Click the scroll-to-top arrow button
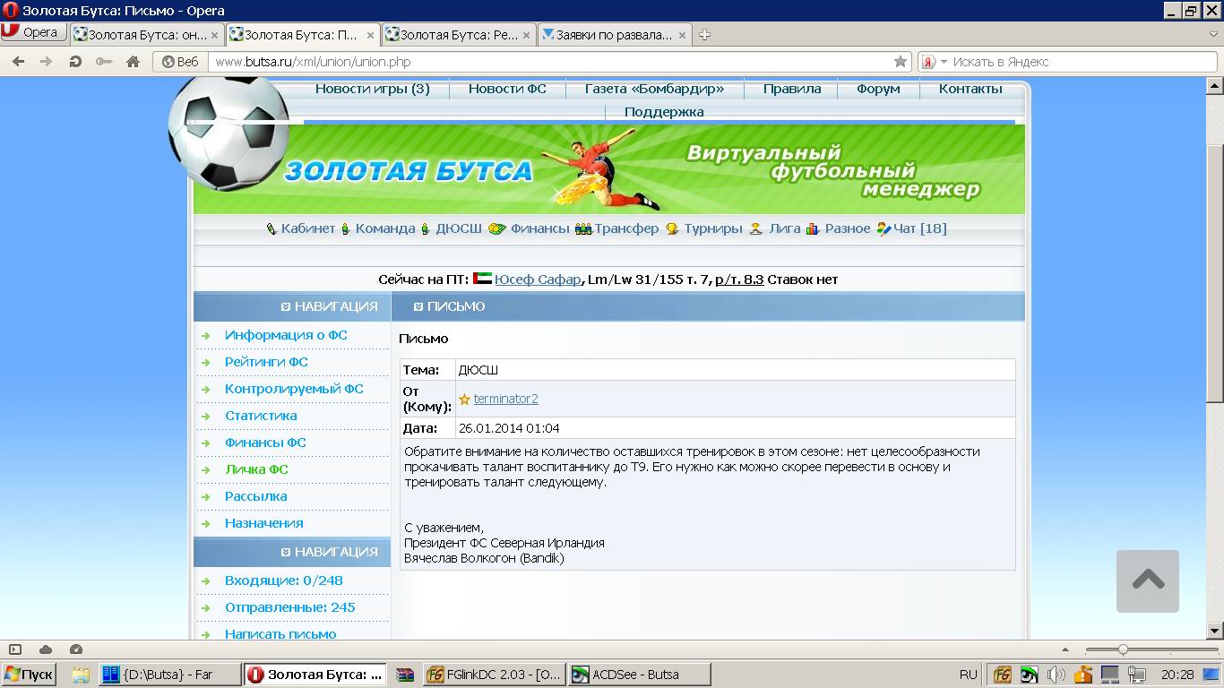 (1147, 580)
